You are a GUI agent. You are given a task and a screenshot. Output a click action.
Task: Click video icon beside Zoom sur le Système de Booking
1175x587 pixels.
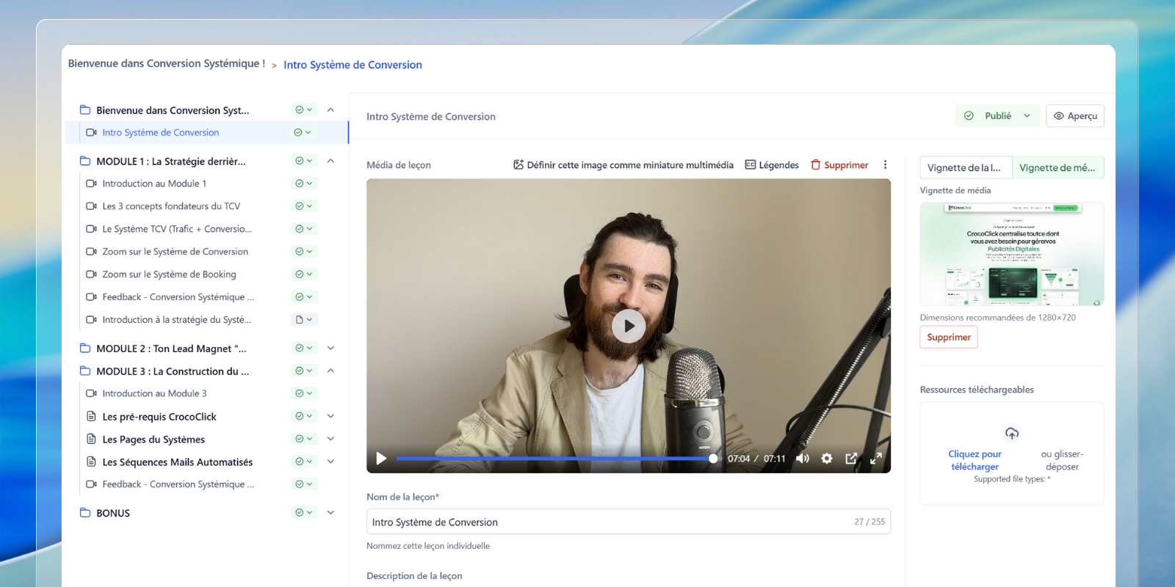pyautogui.click(x=91, y=274)
